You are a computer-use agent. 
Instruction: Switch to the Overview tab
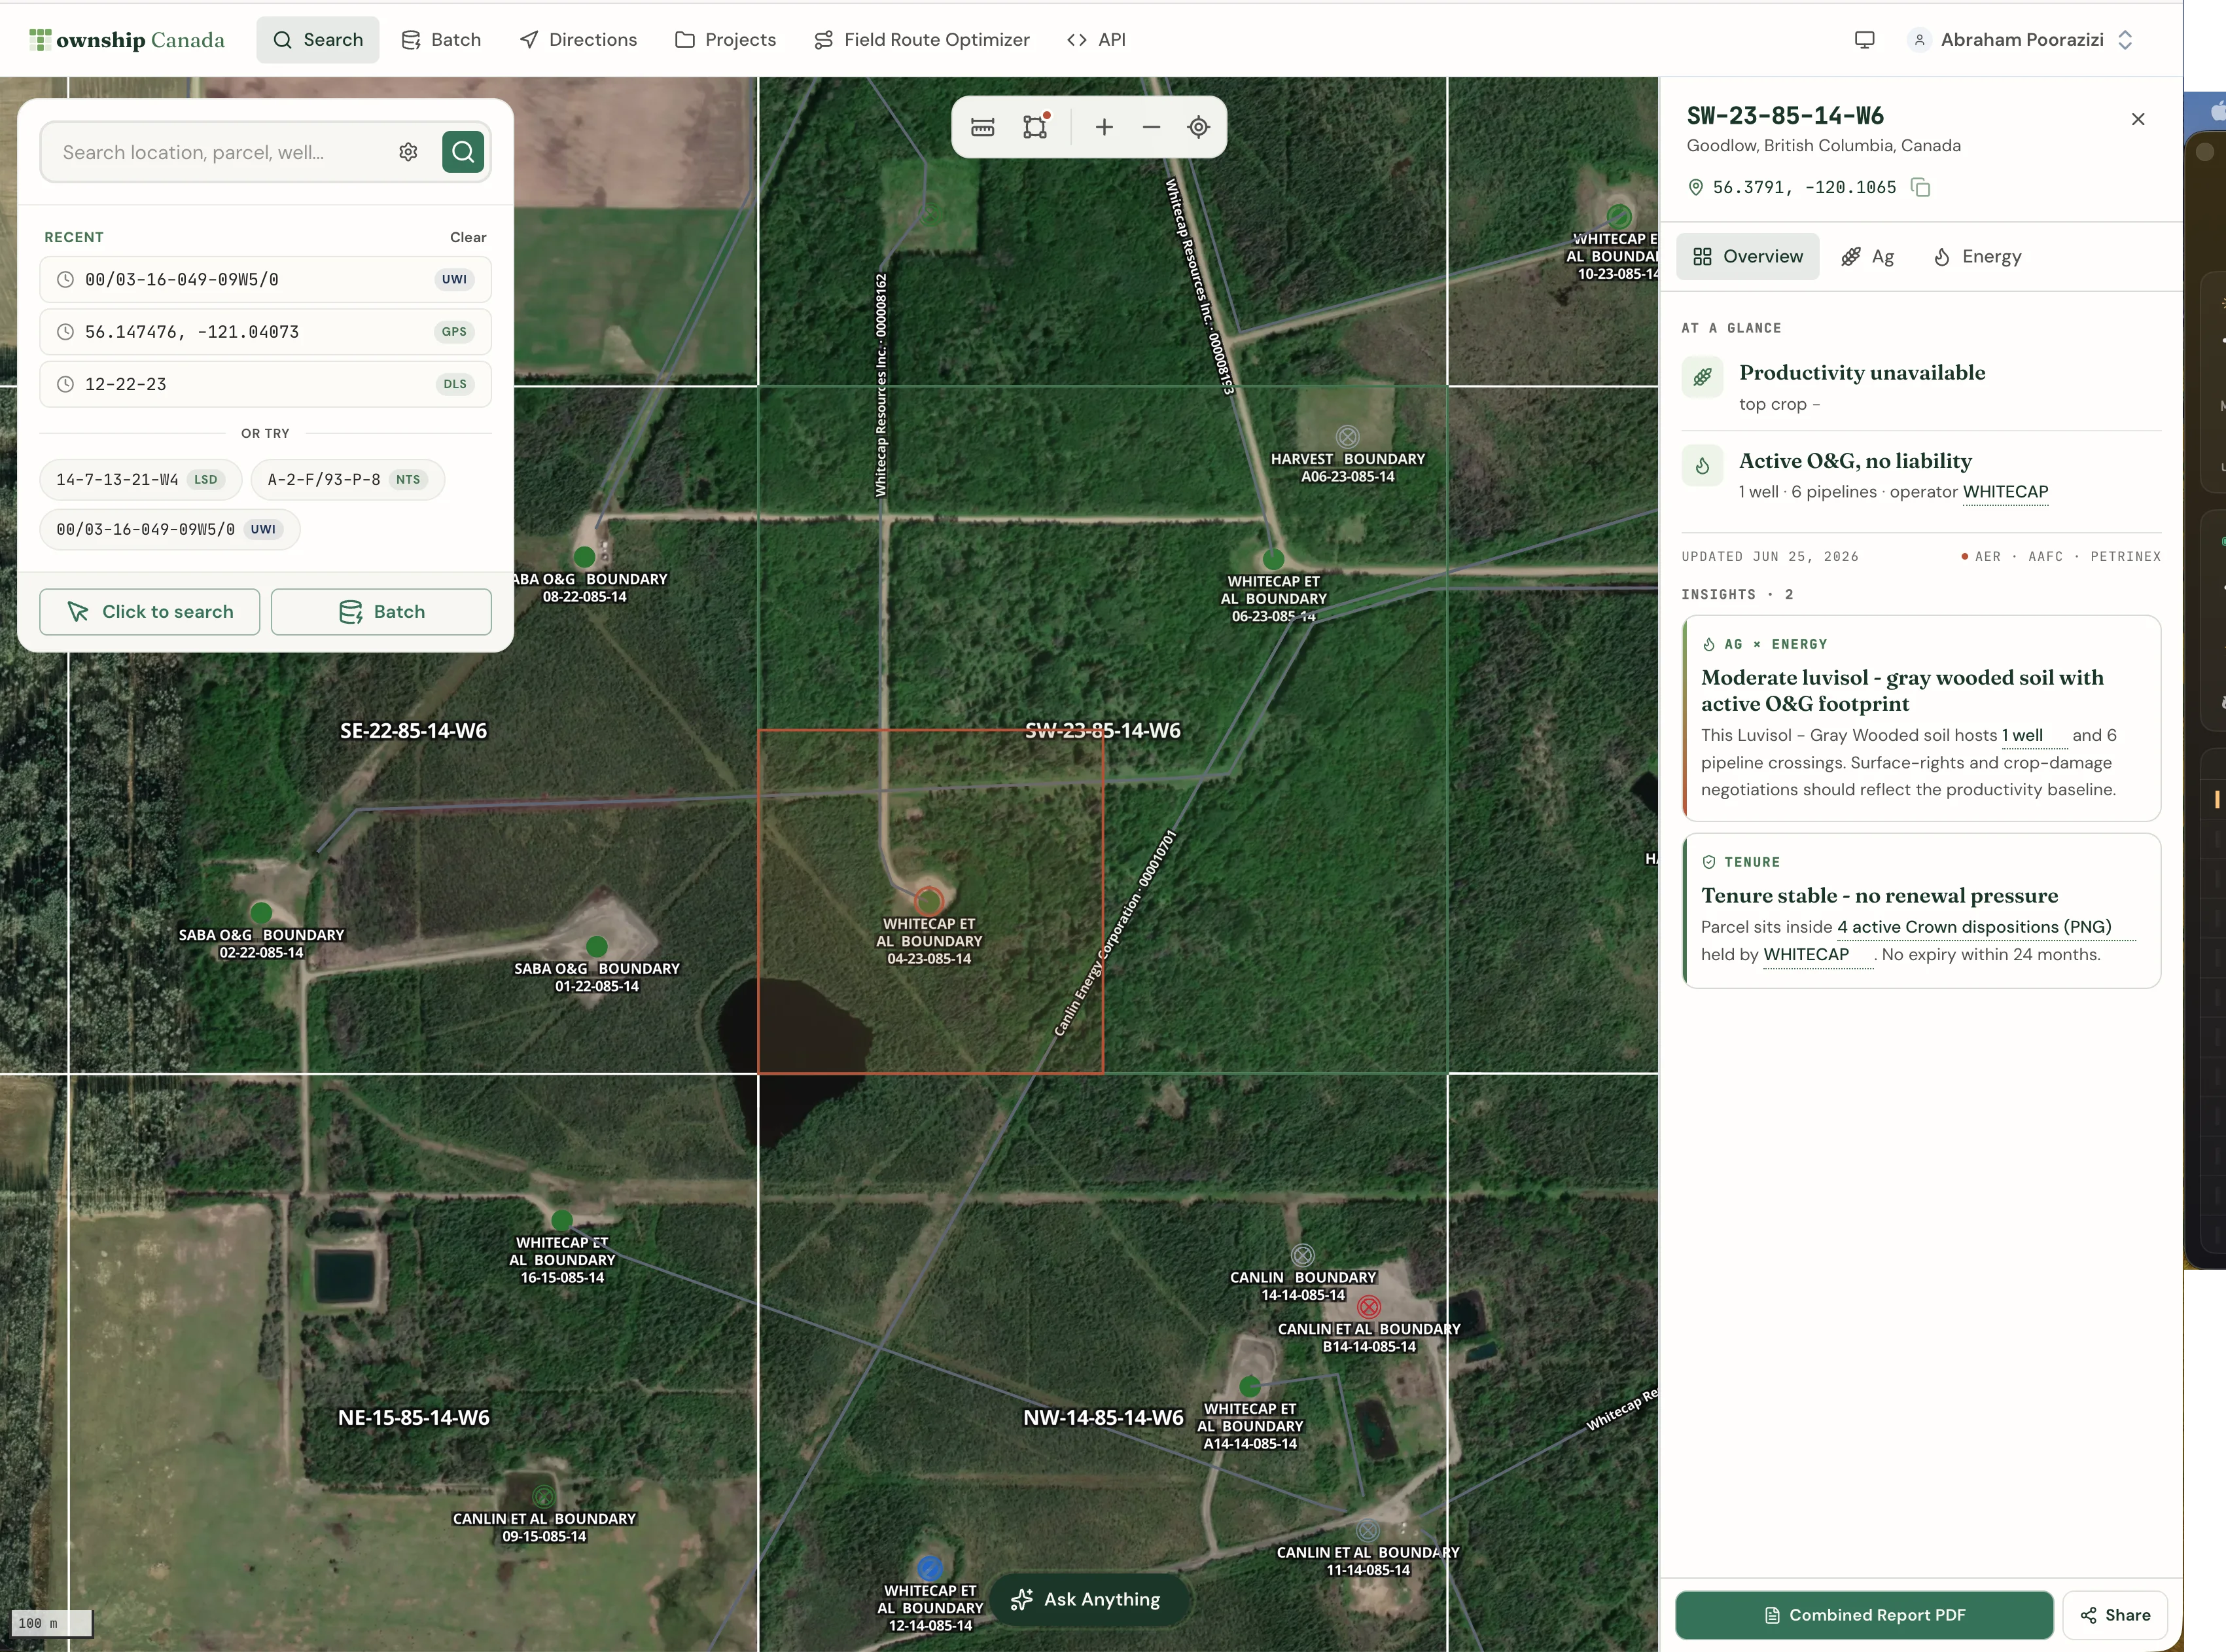coord(1748,257)
